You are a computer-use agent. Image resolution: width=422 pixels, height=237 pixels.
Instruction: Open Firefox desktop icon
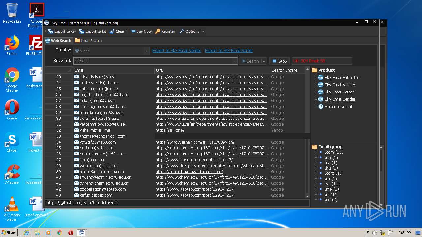click(x=12, y=45)
